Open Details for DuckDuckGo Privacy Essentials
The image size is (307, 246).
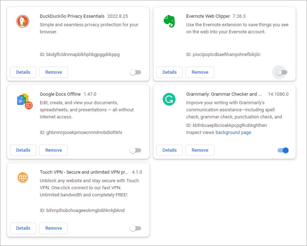[x=23, y=72]
